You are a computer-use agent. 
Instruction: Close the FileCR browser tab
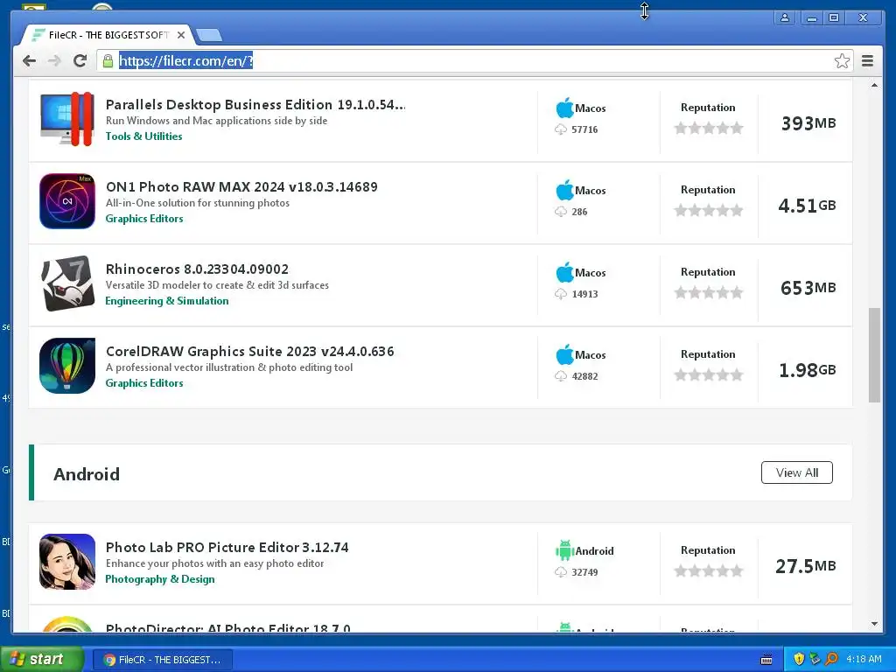(180, 35)
